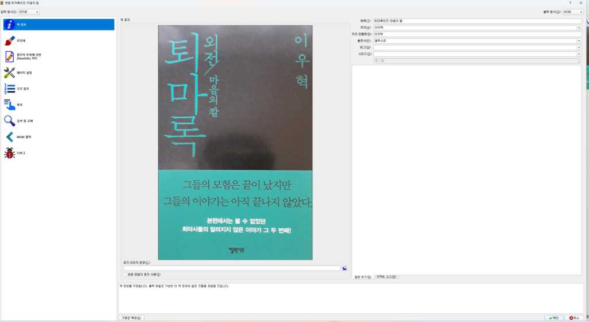Image resolution: width=589 pixels, height=322 pixels.
Task: Click the cover image path input field
Action: point(232,269)
